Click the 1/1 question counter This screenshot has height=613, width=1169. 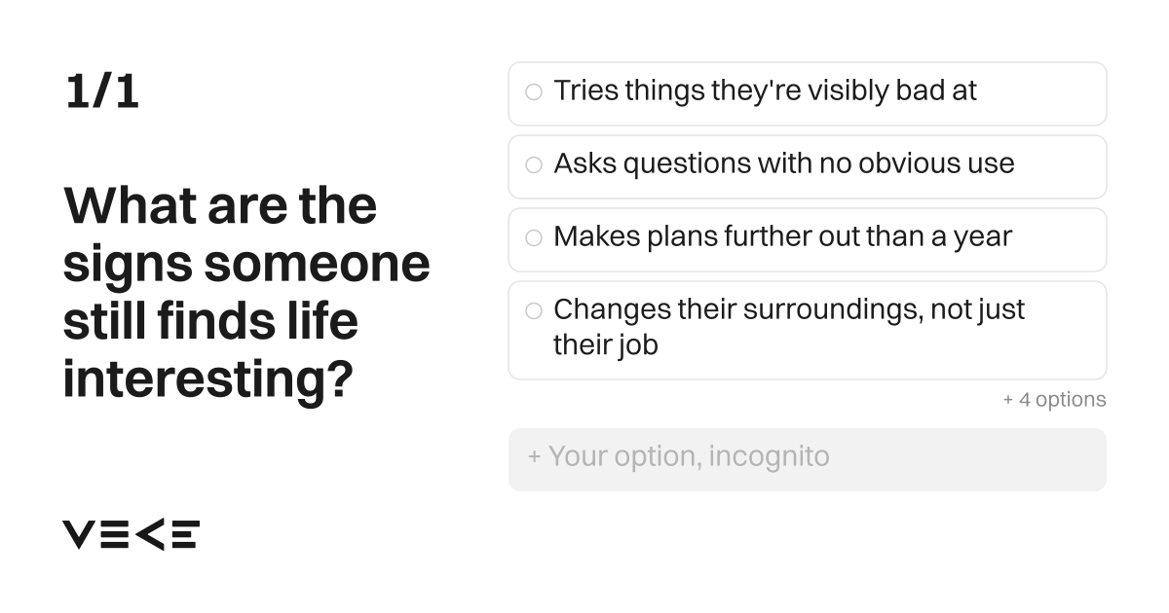click(x=102, y=91)
